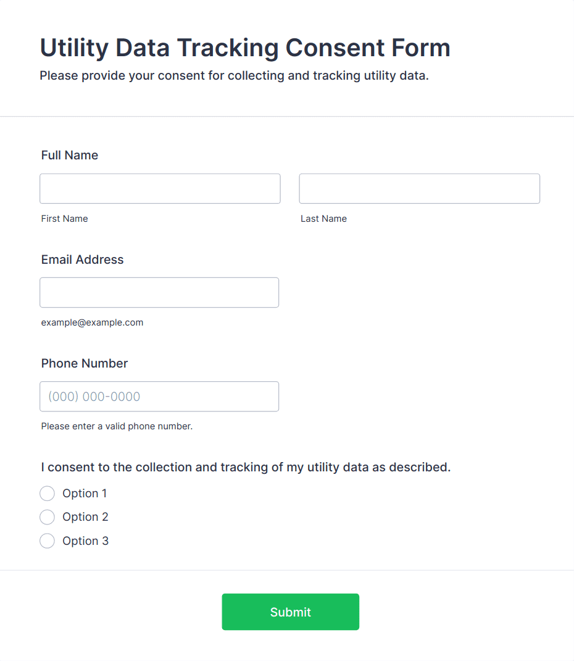Click the Email Address input field

click(x=159, y=292)
